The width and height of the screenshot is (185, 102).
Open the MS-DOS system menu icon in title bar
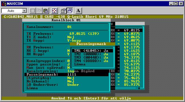[4, 3]
